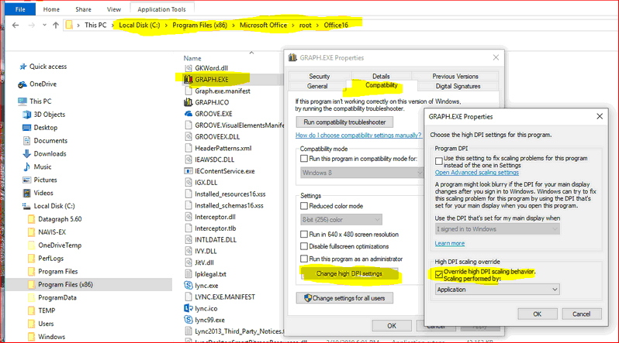Click the lync.exe Skype icon
The image size is (619, 343).
click(188, 286)
